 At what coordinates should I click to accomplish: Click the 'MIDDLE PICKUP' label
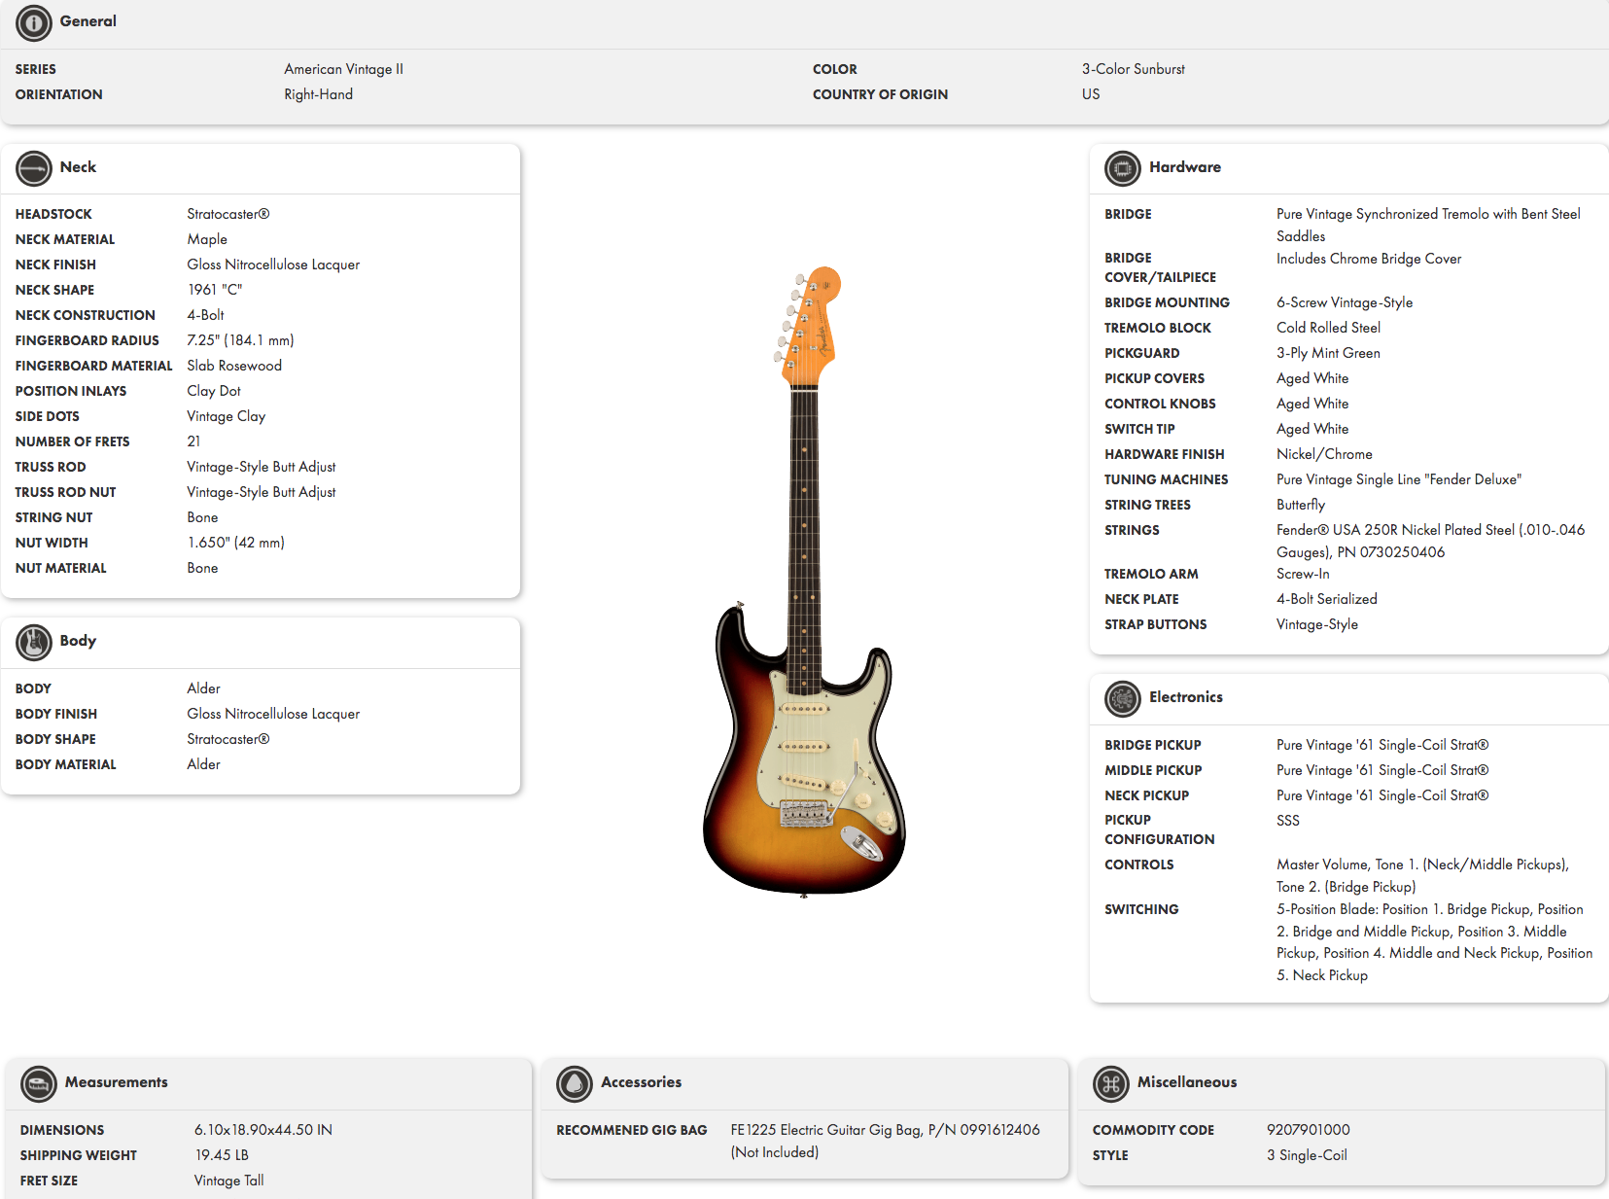(1153, 770)
